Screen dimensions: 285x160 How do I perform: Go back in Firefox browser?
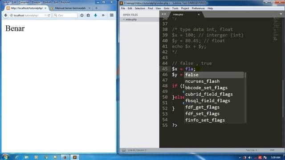pyautogui.click(x=6, y=16)
